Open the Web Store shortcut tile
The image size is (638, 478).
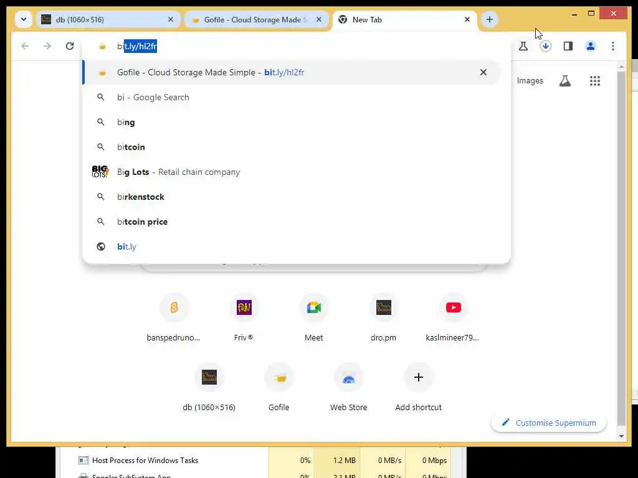point(349,387)
